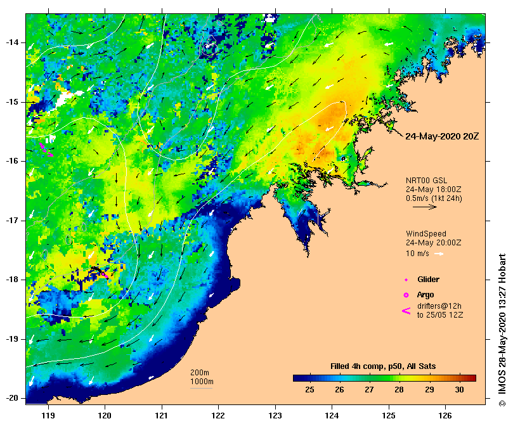This screenshot has height=426, width=513.
Task: Click the longitude label 122
Action: (x=218, y=415)
